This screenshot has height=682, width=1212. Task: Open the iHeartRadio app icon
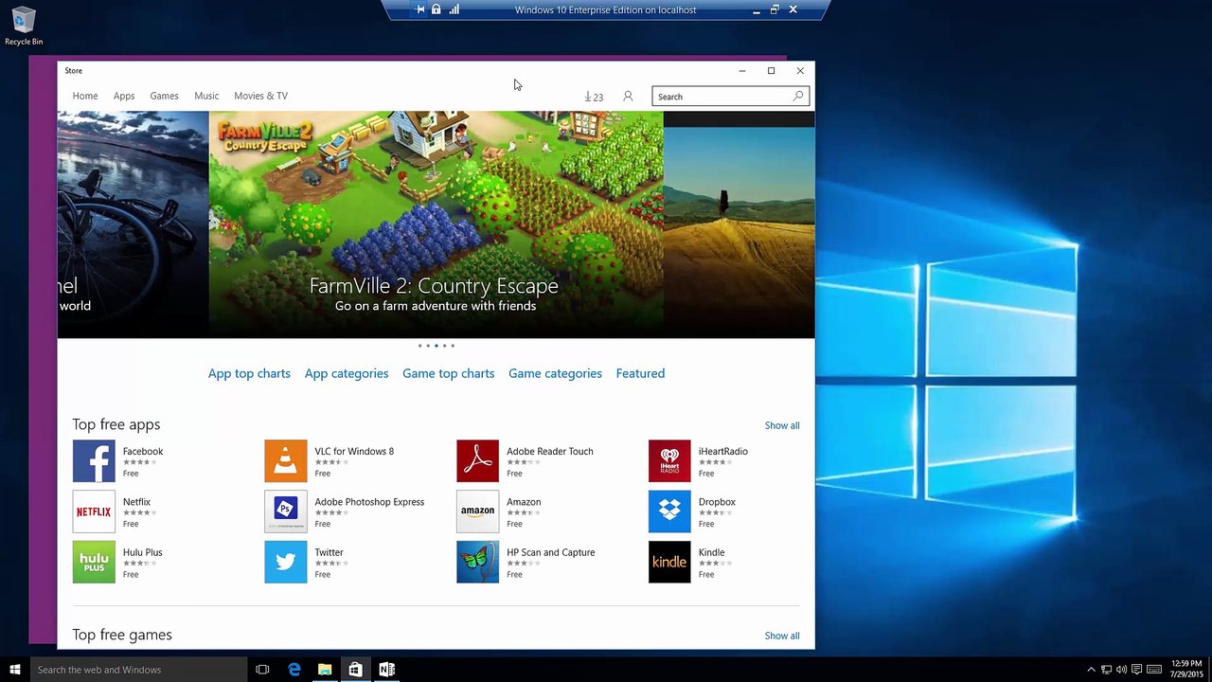[669, 461]
